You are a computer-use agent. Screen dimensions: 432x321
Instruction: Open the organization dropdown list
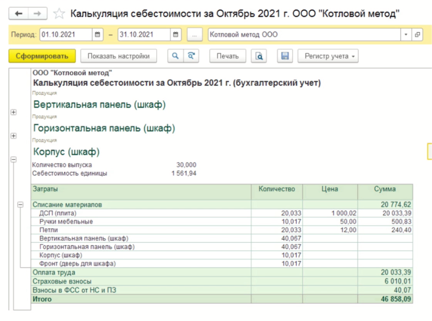[x=406, y=34]
